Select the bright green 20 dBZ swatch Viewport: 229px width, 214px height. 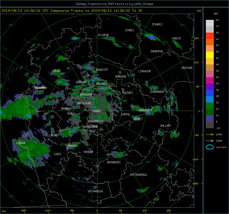(x=210, y=106)
